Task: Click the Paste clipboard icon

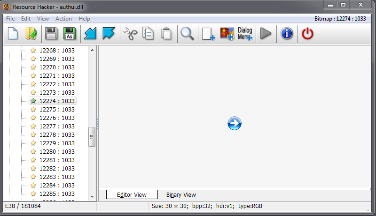Action: 166,33
